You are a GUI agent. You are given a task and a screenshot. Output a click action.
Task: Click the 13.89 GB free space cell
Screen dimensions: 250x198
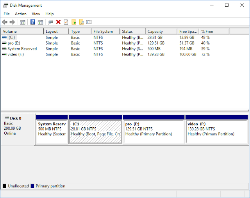[187, 37]
